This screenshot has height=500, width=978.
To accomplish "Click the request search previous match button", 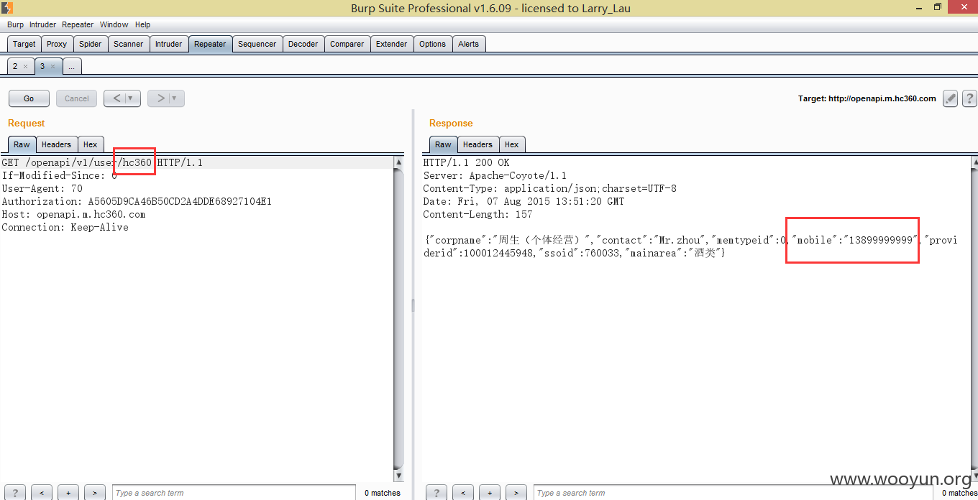I will (x=42, y=493).
